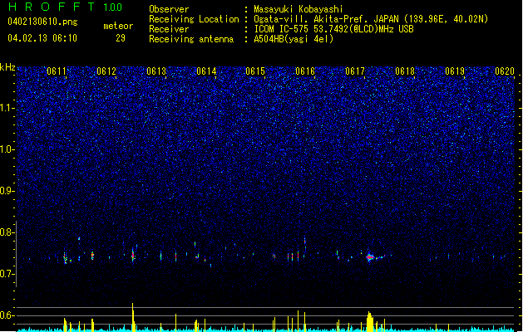Click the 0613 time marker
The height and width of the screenshot is (332, 523).
(x=156, y=71)
